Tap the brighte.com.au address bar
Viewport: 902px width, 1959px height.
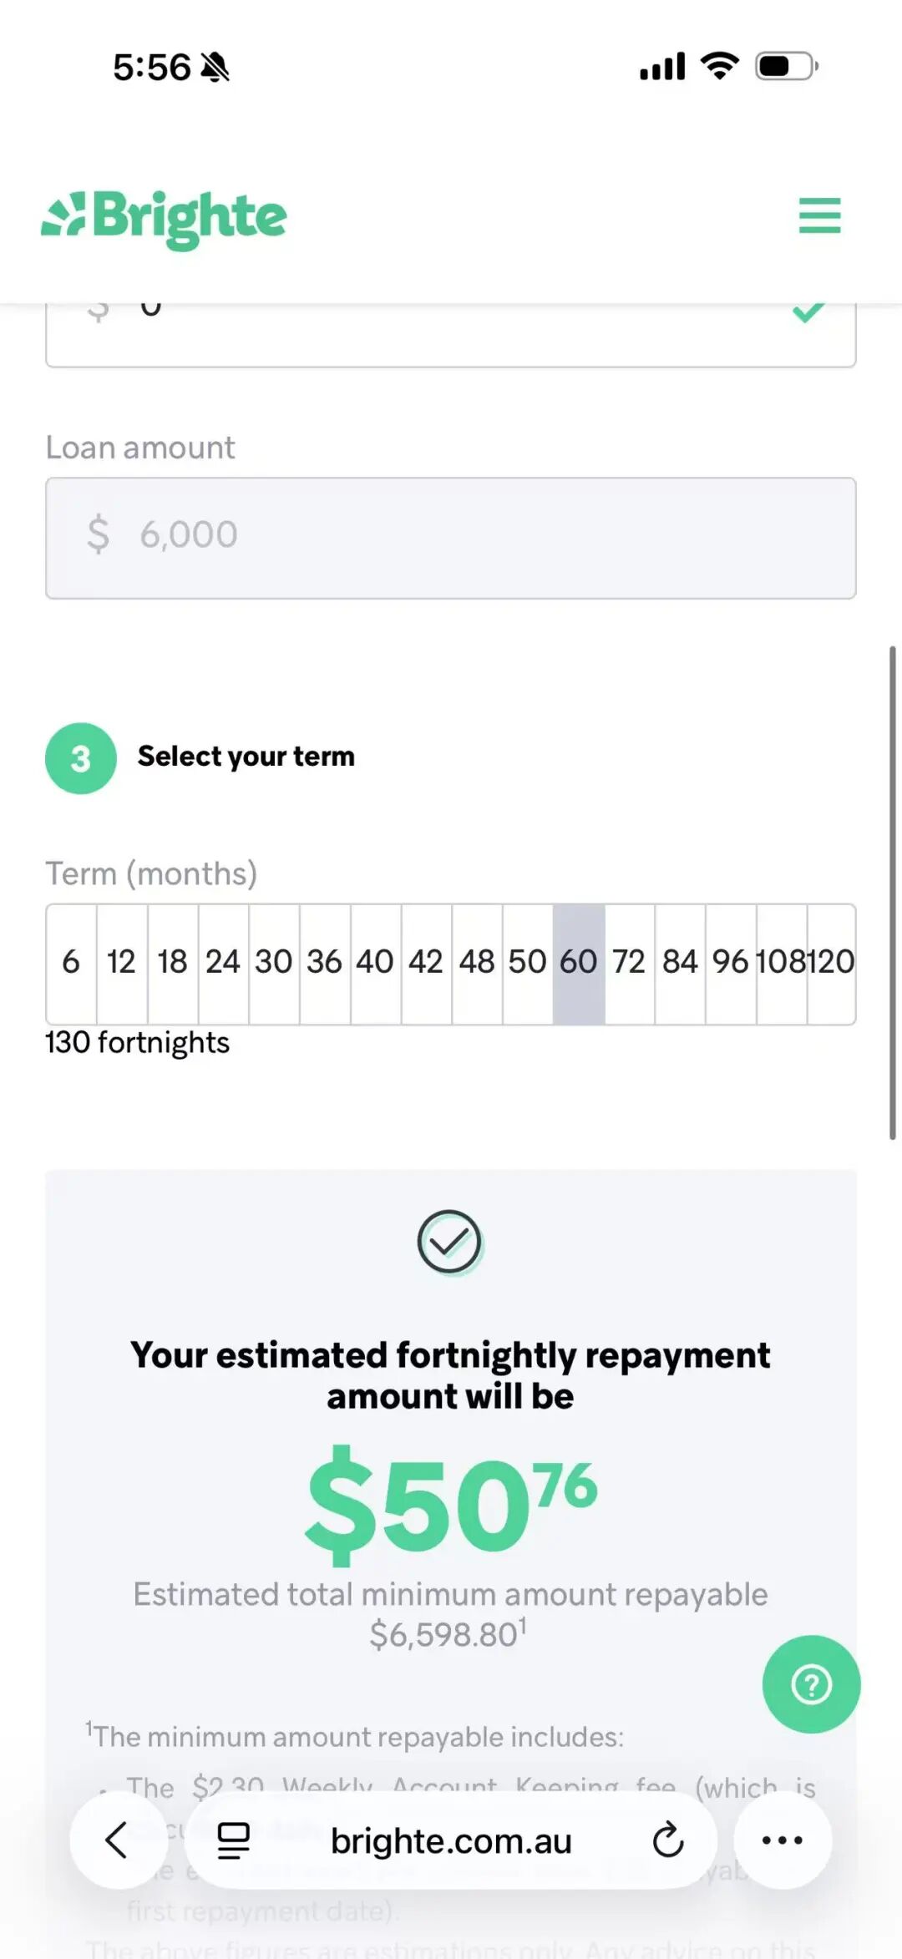point(451,1840)
